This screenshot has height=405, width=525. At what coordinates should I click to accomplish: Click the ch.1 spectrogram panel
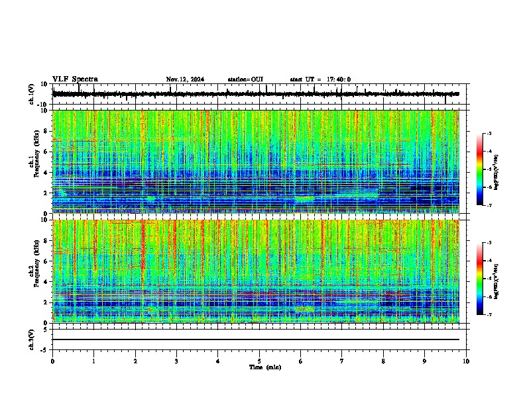click(256, 161)
